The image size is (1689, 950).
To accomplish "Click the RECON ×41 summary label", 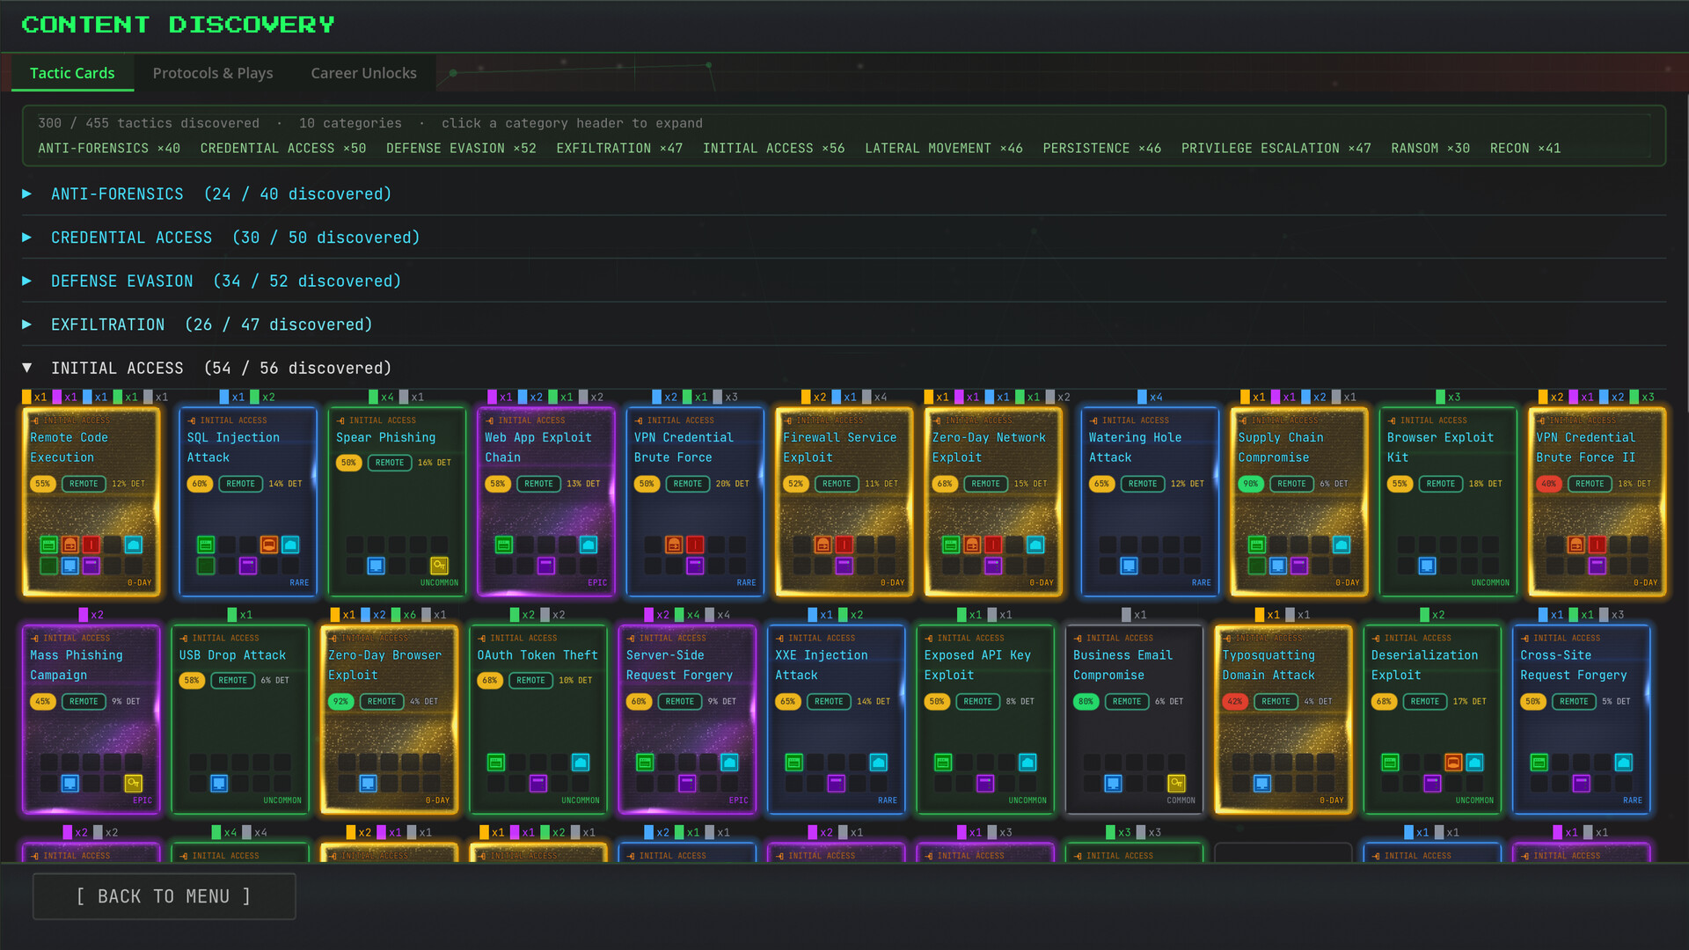I will [x=1524, y=149].
